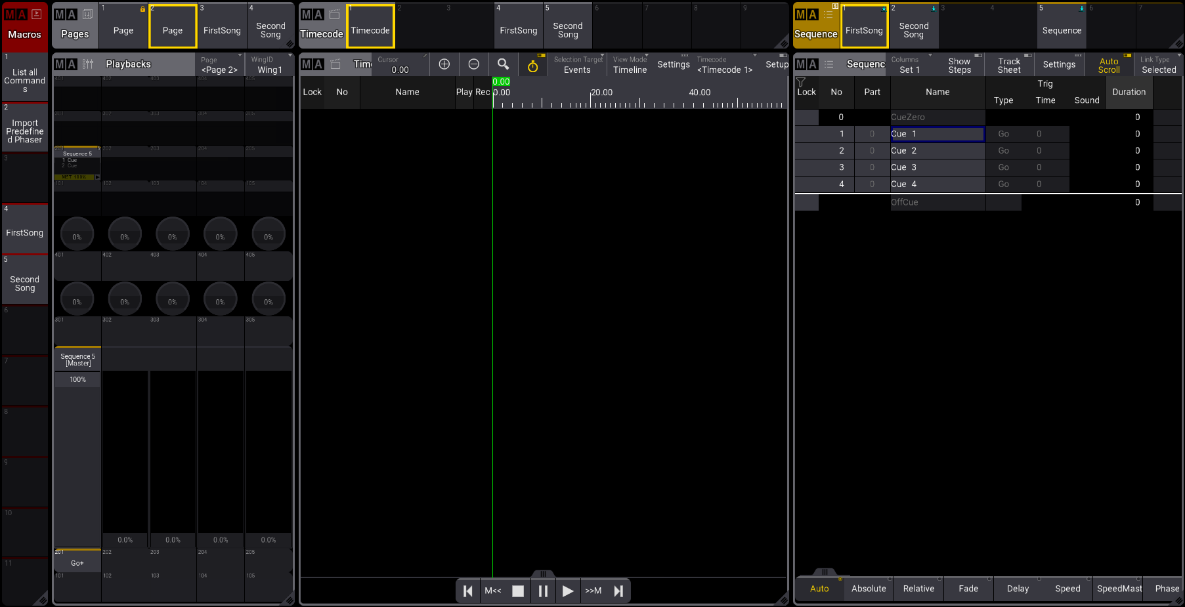Click the zoom out minus icon in Timecode toolbar

coord(473,64)
